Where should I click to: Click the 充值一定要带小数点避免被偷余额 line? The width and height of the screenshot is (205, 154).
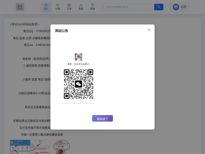pos(42,134)
